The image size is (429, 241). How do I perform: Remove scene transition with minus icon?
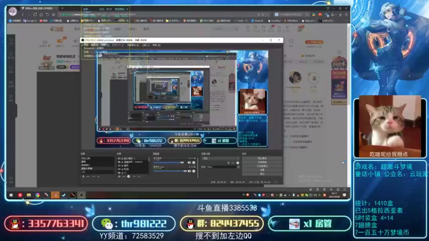(233, 163)
